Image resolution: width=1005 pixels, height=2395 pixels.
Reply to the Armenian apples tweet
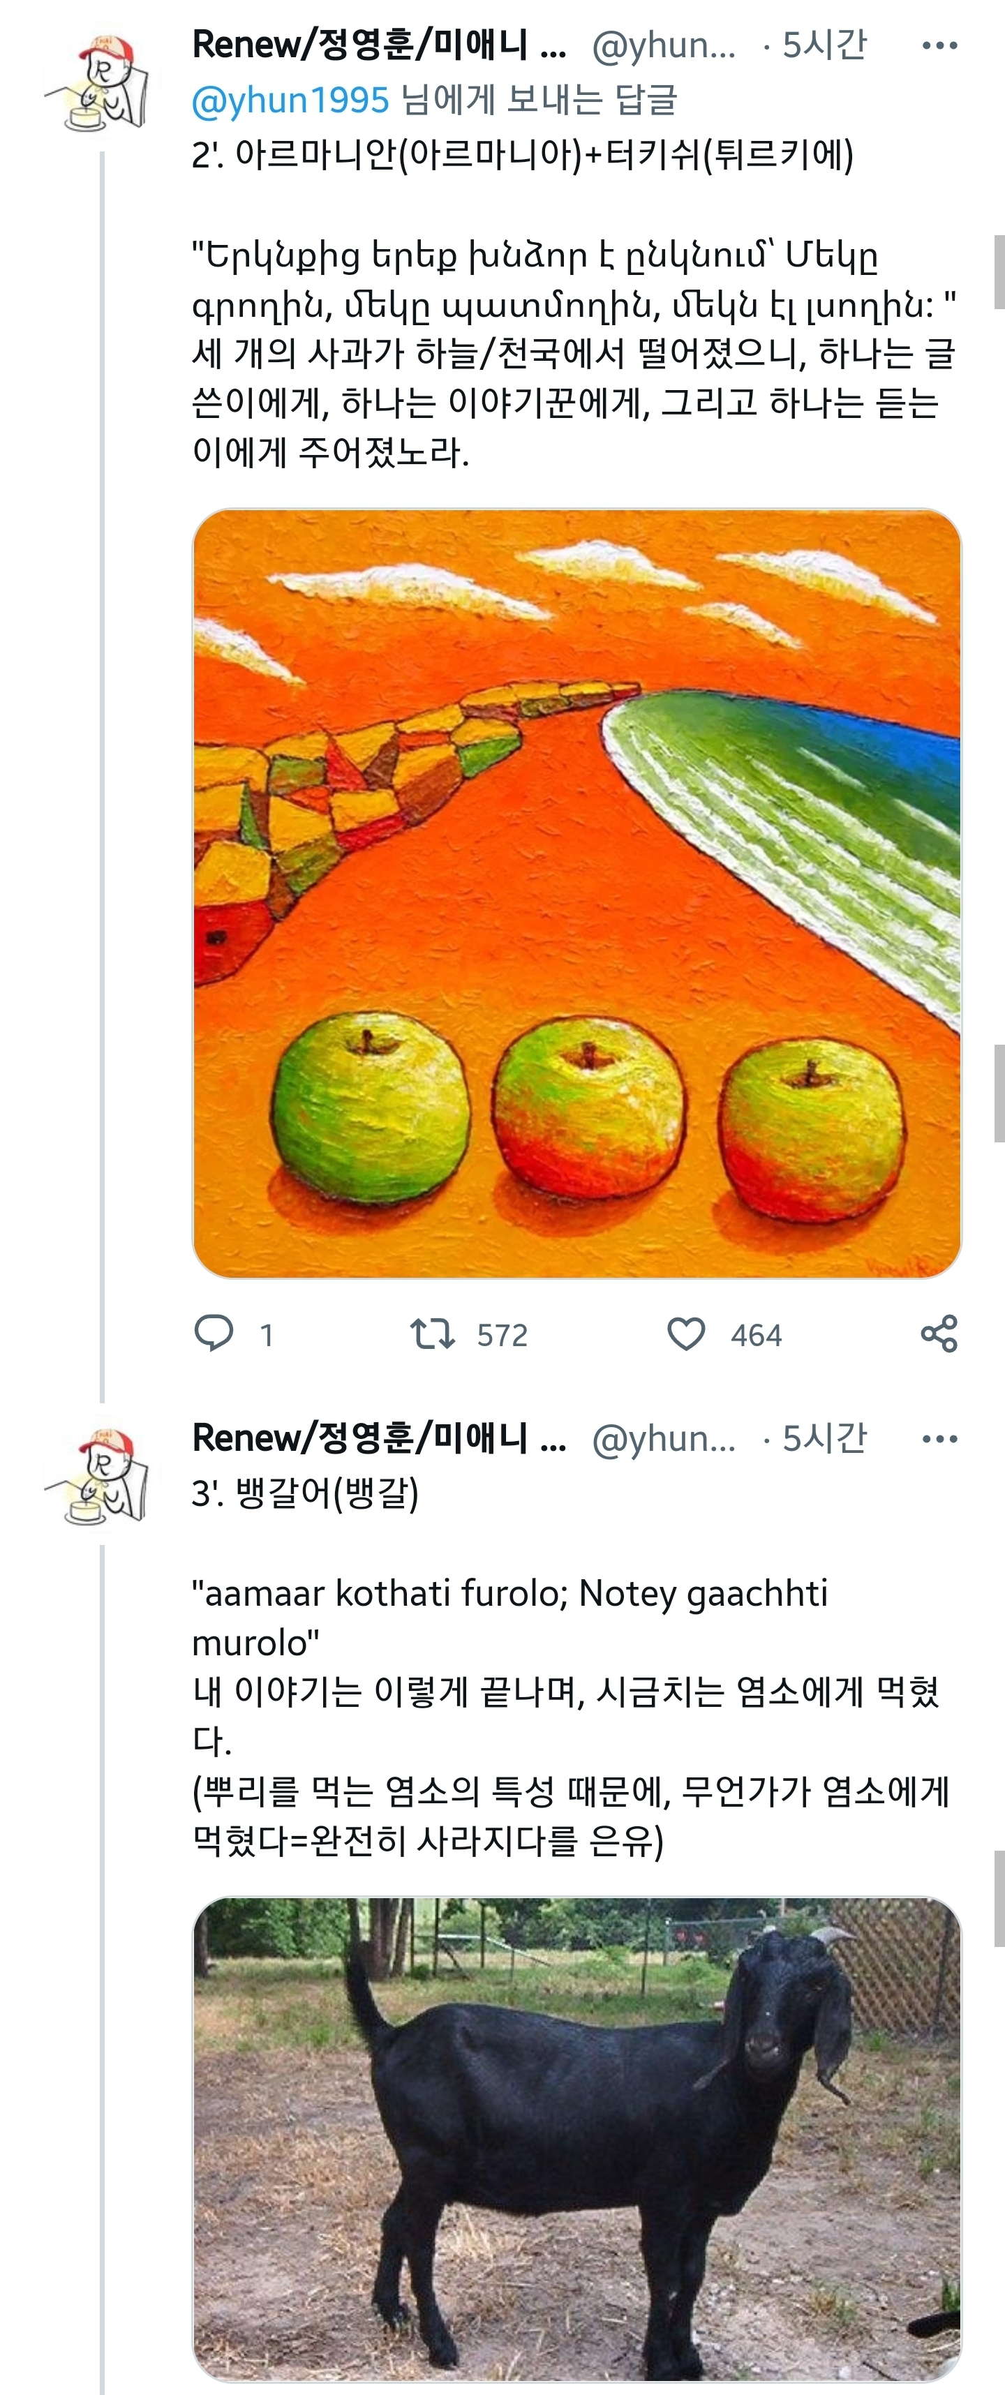[214, 1334]
